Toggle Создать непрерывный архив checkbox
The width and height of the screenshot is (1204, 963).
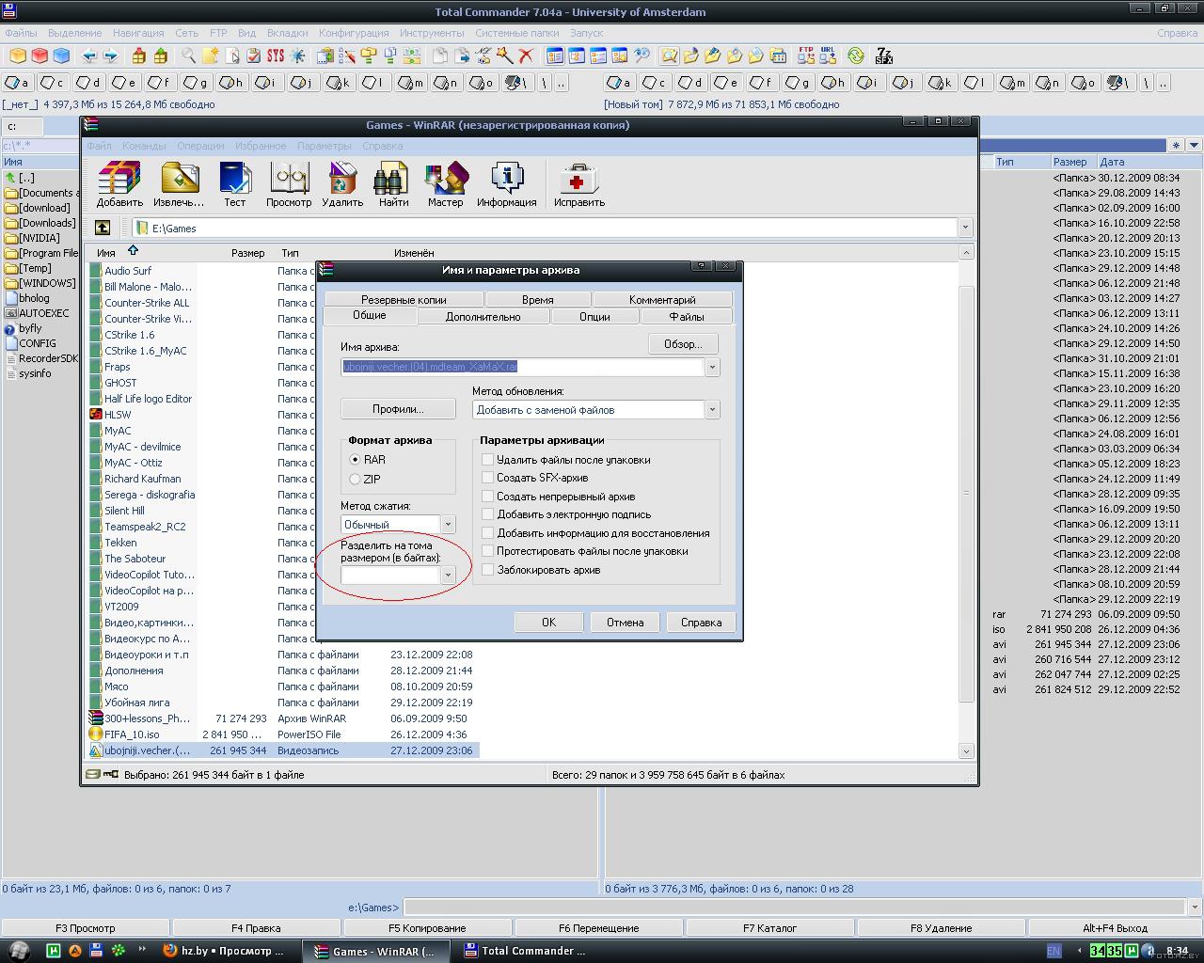487,496
